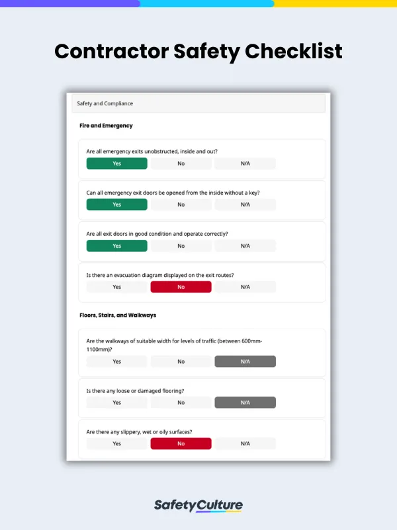Mark N/A for walkways suitable width question

click(x=245, y=361)
